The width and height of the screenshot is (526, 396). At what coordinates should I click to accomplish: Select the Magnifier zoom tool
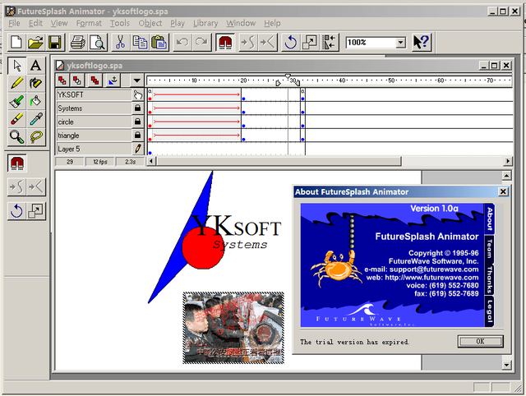(x=16, y=137)
